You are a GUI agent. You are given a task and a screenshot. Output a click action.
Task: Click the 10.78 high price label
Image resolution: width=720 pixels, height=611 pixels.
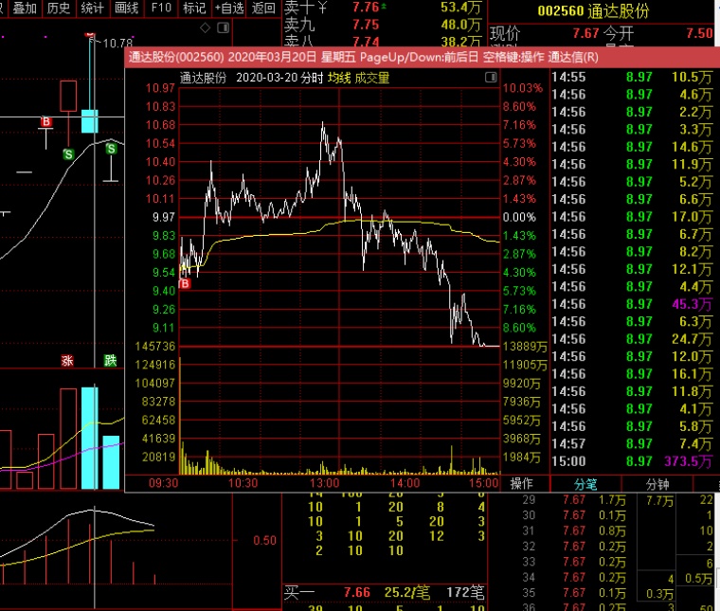117,44
